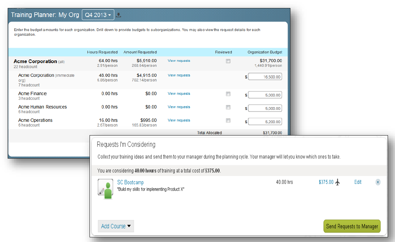This screenshot has height=242, width=395.
Task: Tick the Reviewed checkbox for Acme Finance
Action: [228, 94]
